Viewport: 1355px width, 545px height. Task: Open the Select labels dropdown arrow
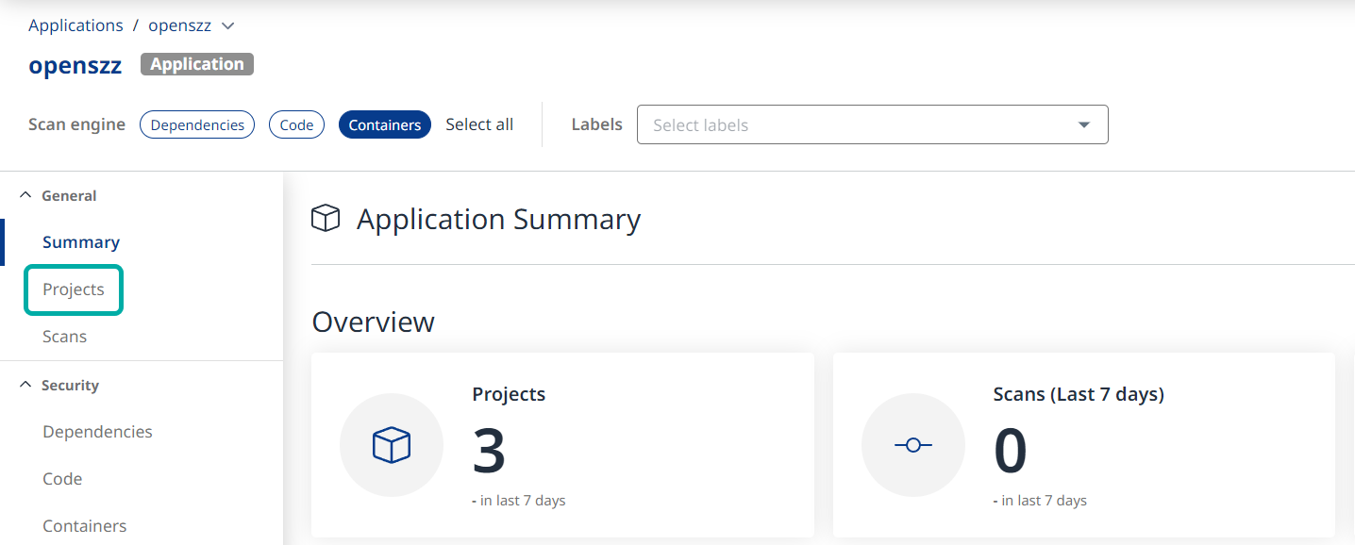pos(1083,124)
